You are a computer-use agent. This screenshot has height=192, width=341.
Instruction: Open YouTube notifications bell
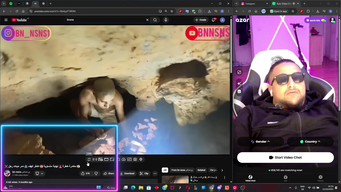click(214, 20)
